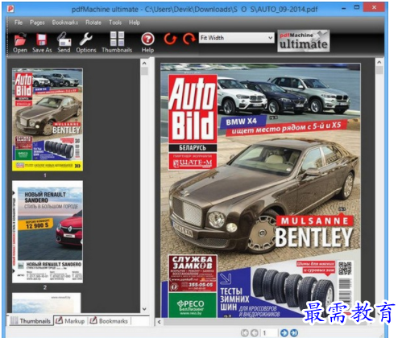Click thumbnail panel scroll up arrow
Screen dimensions: 402x338
pos(144,64)
